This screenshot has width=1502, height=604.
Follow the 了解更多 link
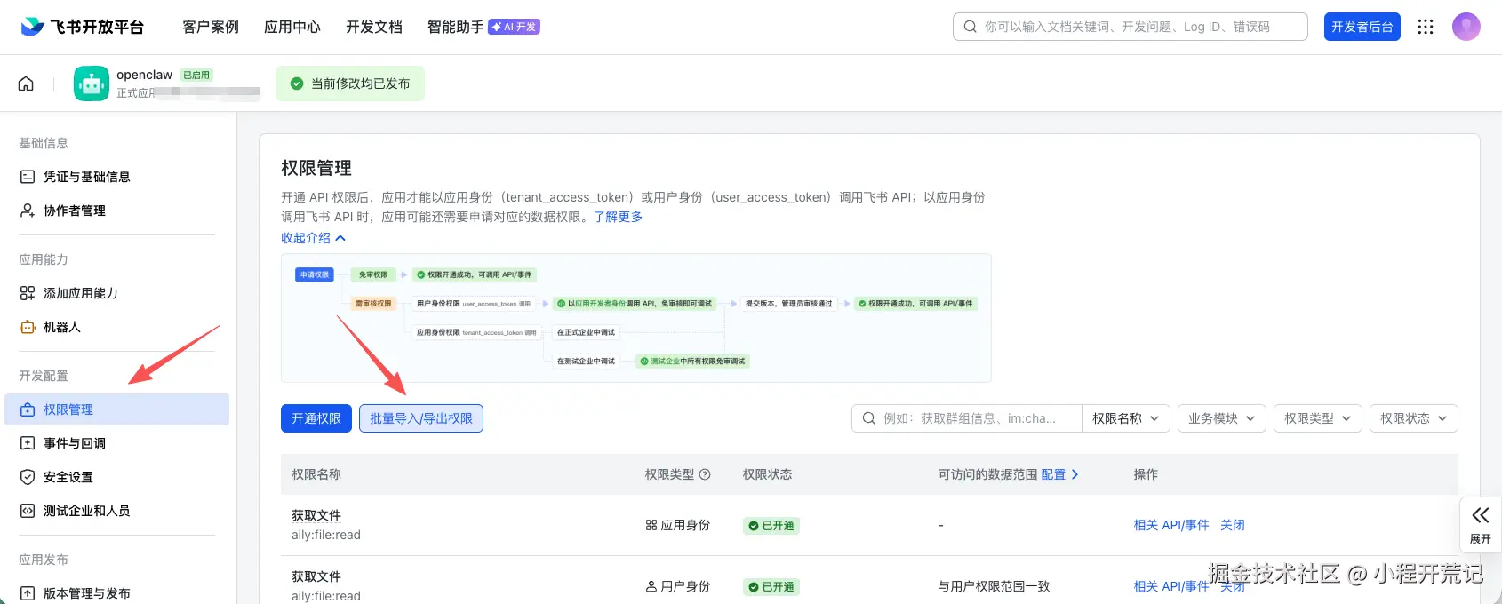point(618,217)
